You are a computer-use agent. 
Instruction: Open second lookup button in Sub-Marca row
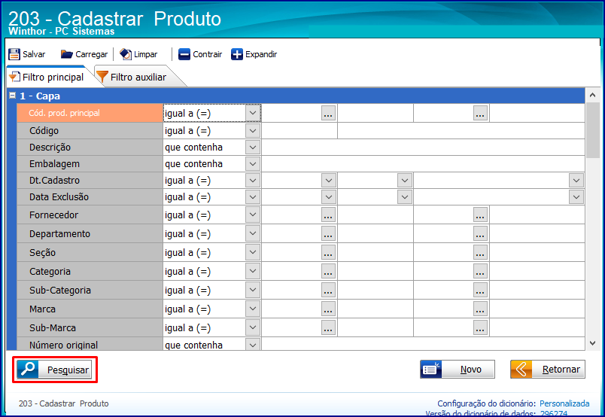(x=480, y=328)
